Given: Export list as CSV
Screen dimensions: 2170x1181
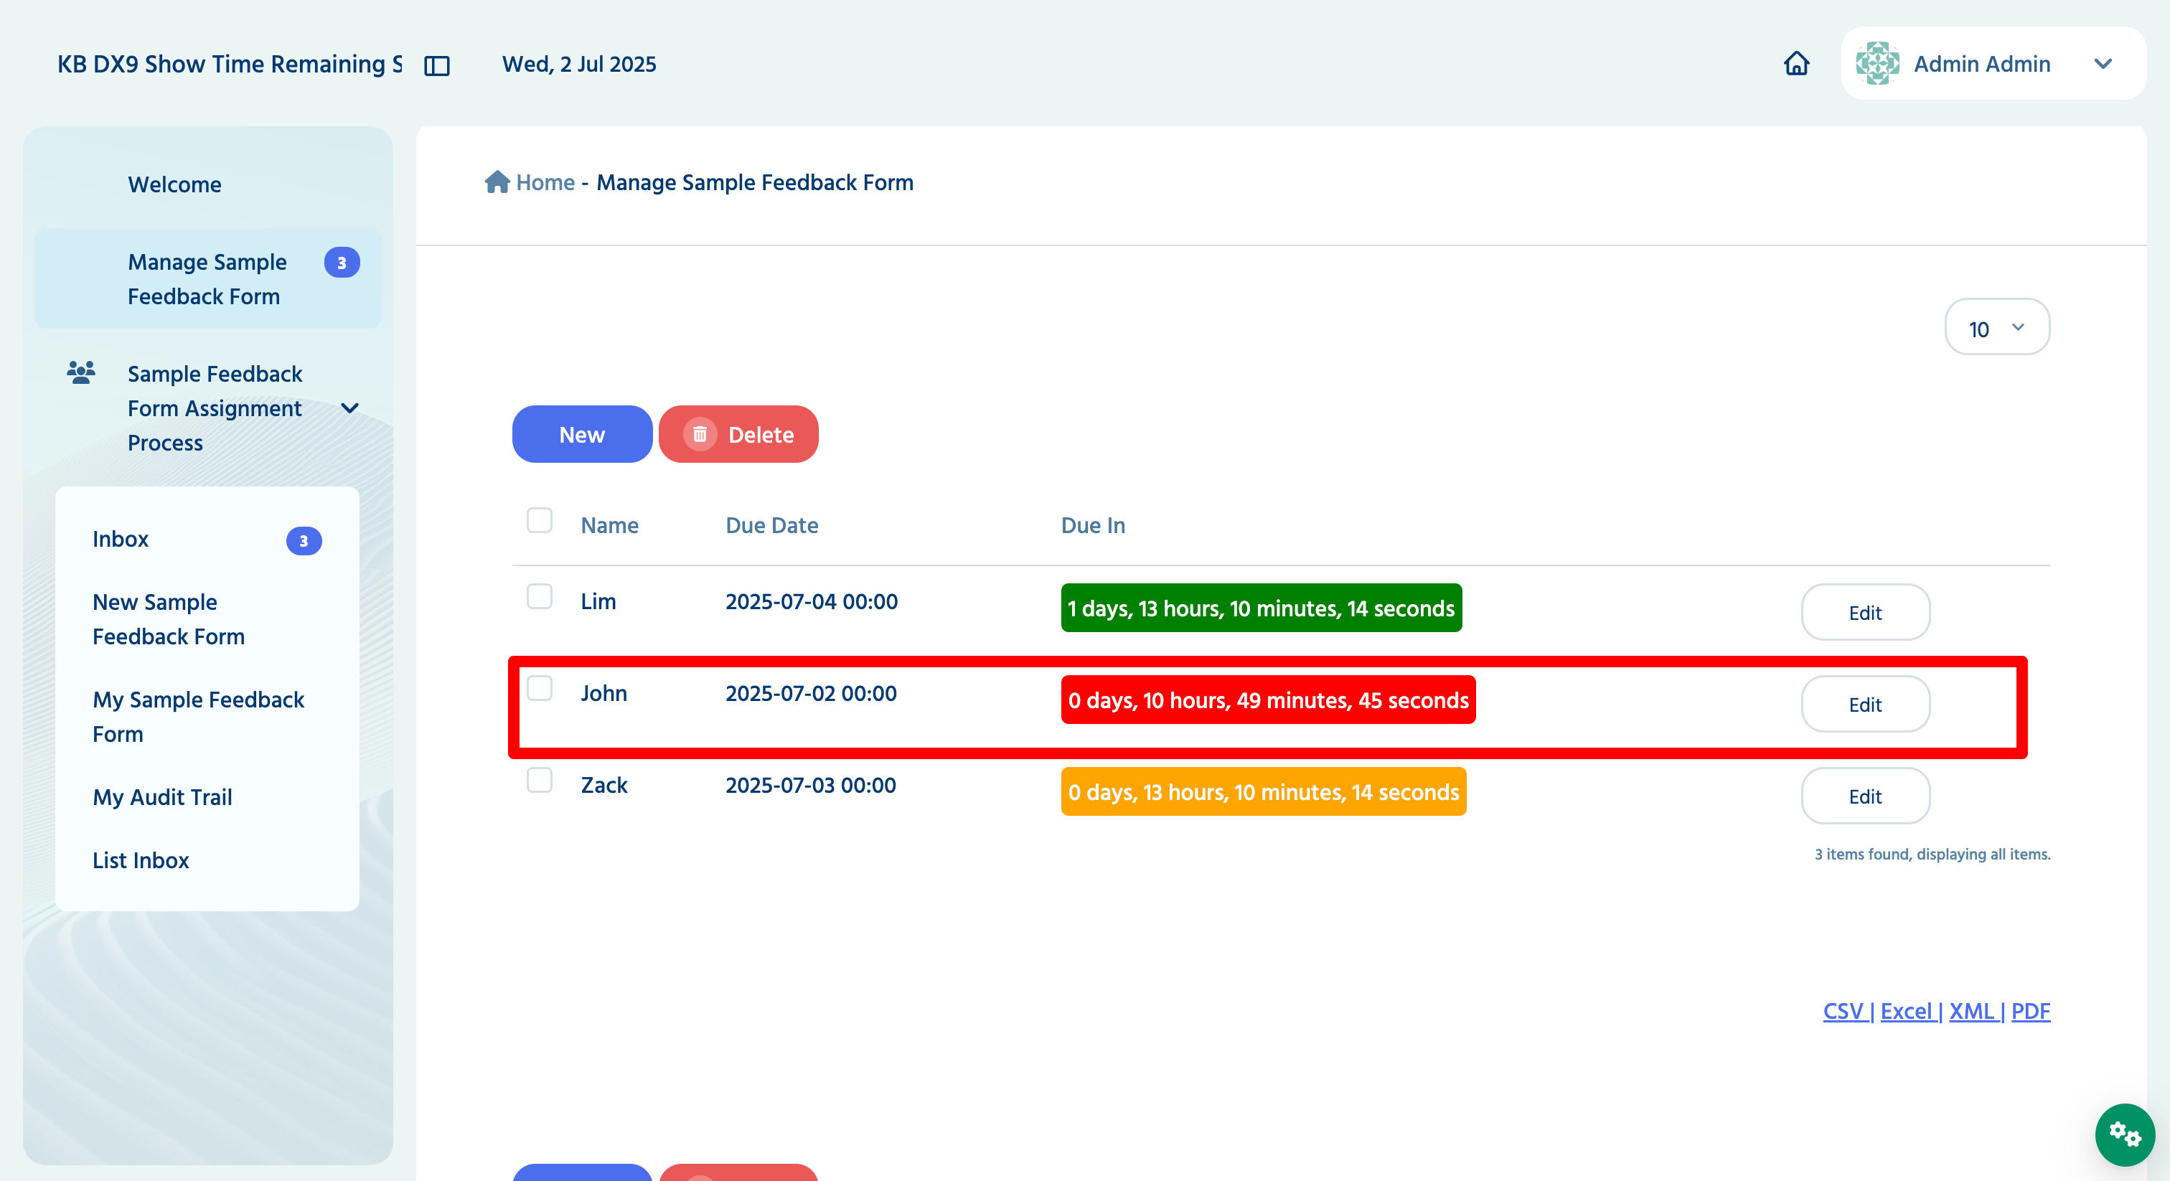Looking at the screenshot, I should 1843,1011.
